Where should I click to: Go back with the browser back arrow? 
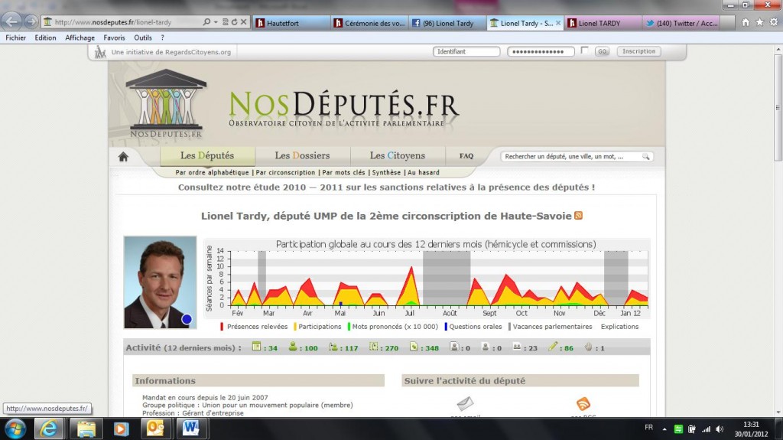[x=12, y=21]
